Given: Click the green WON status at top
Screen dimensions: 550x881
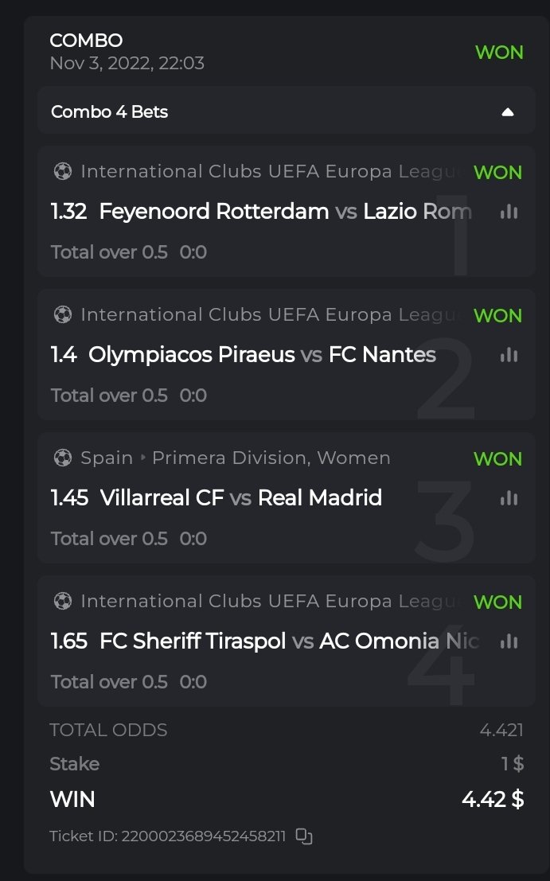Looking at the screenshot, I should [x=499, y=53].
